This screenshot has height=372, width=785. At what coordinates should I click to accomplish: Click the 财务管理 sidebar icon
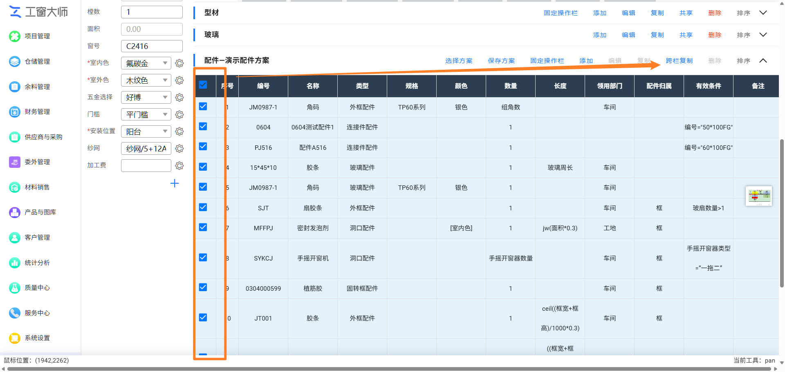point(15,112)
